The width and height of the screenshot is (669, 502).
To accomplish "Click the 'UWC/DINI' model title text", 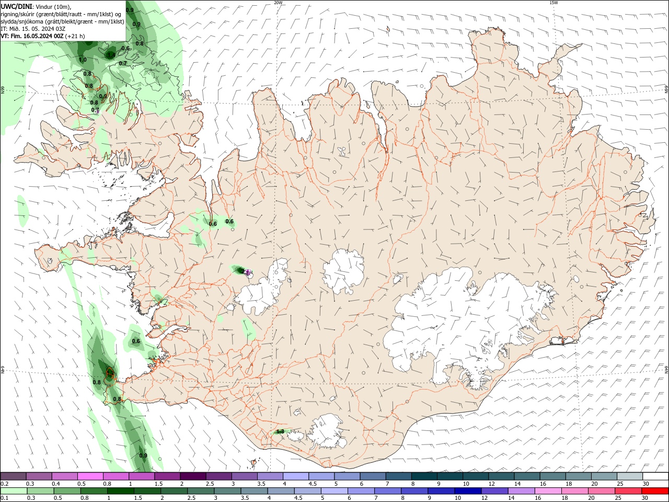I will (x=16, y=6).
